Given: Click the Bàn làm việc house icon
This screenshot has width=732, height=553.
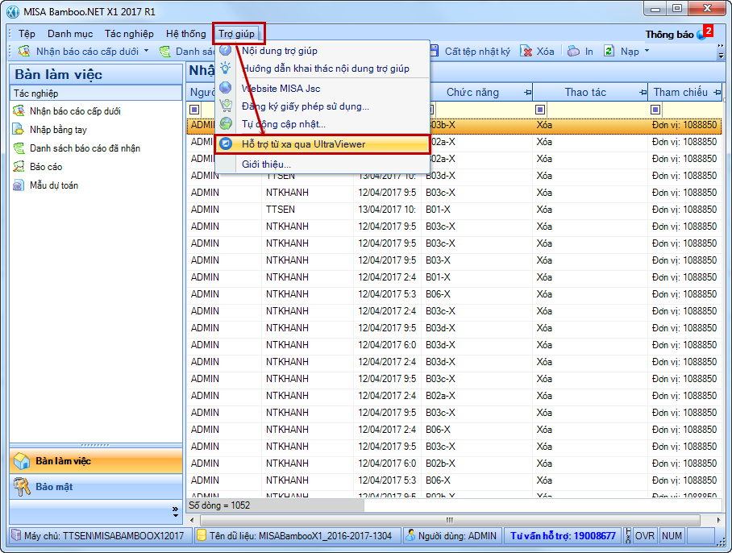Looking at the screenshot, I should pyautogui.click(x=22, y=461).
